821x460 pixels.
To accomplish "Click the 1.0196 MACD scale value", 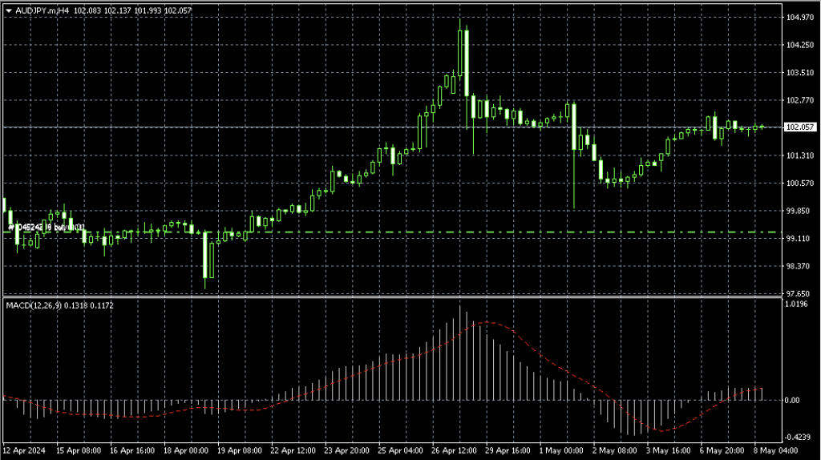I will click(x=799, y=305).
